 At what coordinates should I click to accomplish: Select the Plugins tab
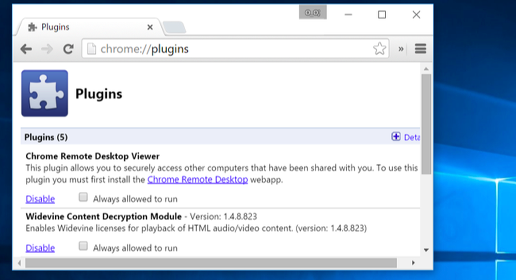tap(89, 27)
